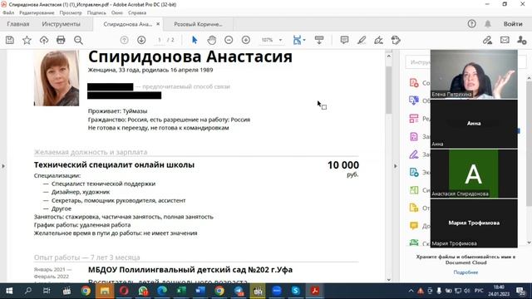Click the Подробнее link in Document Cloud
This screenshot has height=299, width=532.
[465, 272]
